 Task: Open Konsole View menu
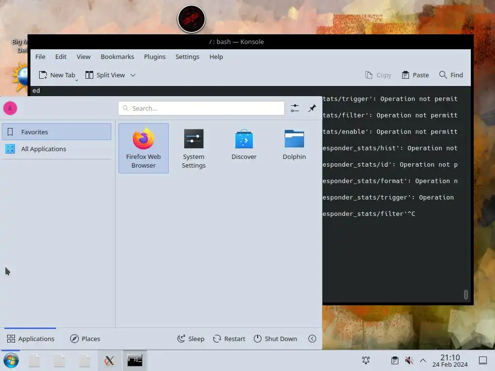coord(83,57)
